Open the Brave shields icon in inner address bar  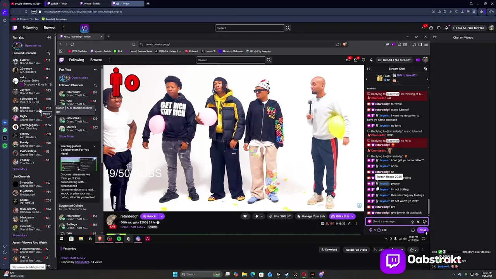[x=344, y=44]
